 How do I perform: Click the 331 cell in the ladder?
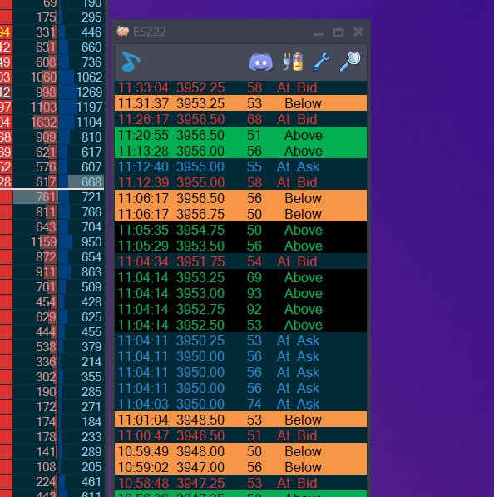[35, 32]
